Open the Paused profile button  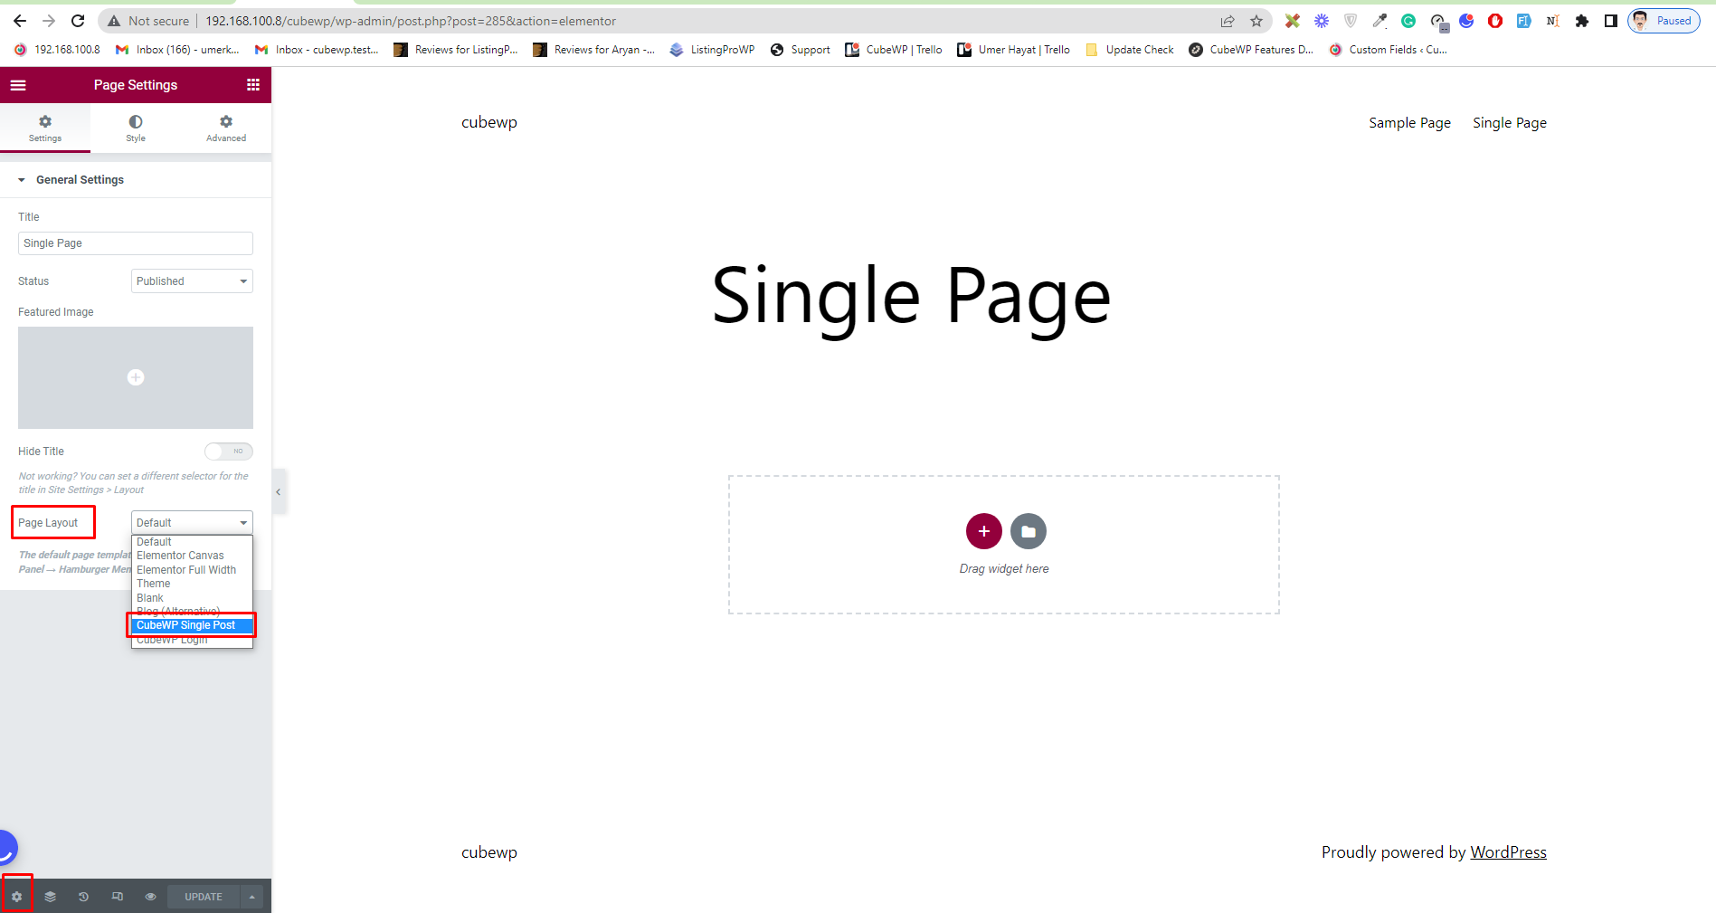(x=1664, y=21)
